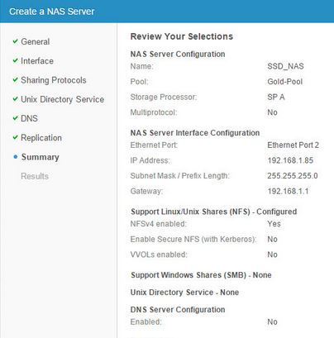Click the IP address 192.168.1.85
This screenshot has width=334, height=338.
pos(290,160)
